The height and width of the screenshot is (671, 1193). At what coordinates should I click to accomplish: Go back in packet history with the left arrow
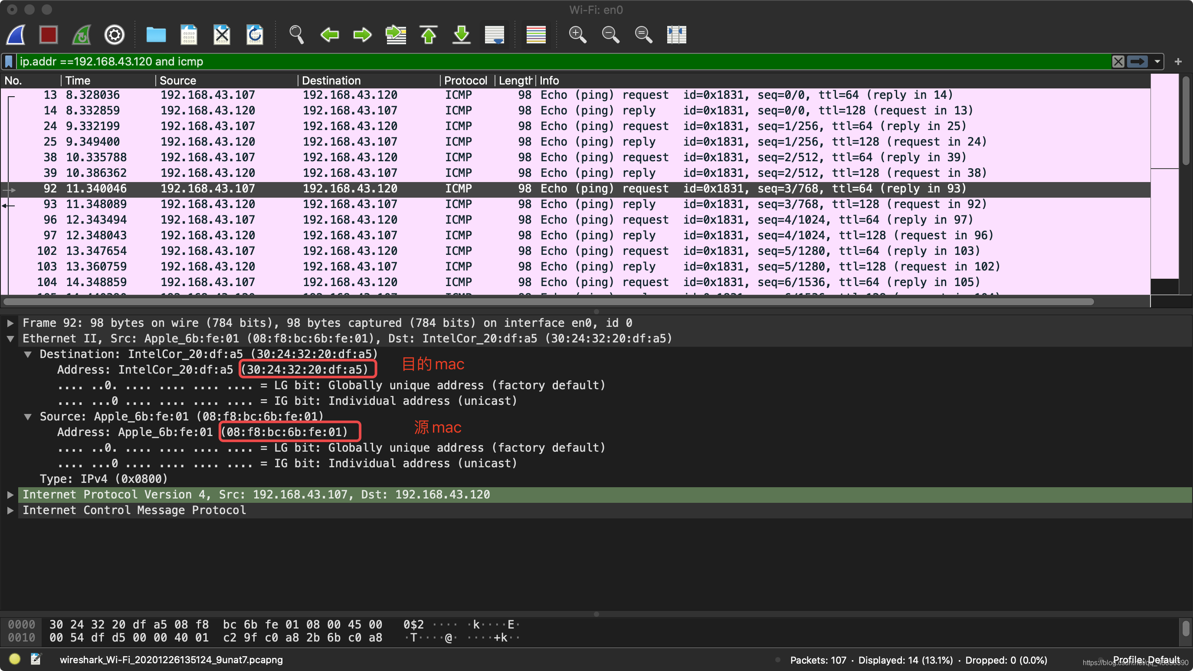point(330,35)
